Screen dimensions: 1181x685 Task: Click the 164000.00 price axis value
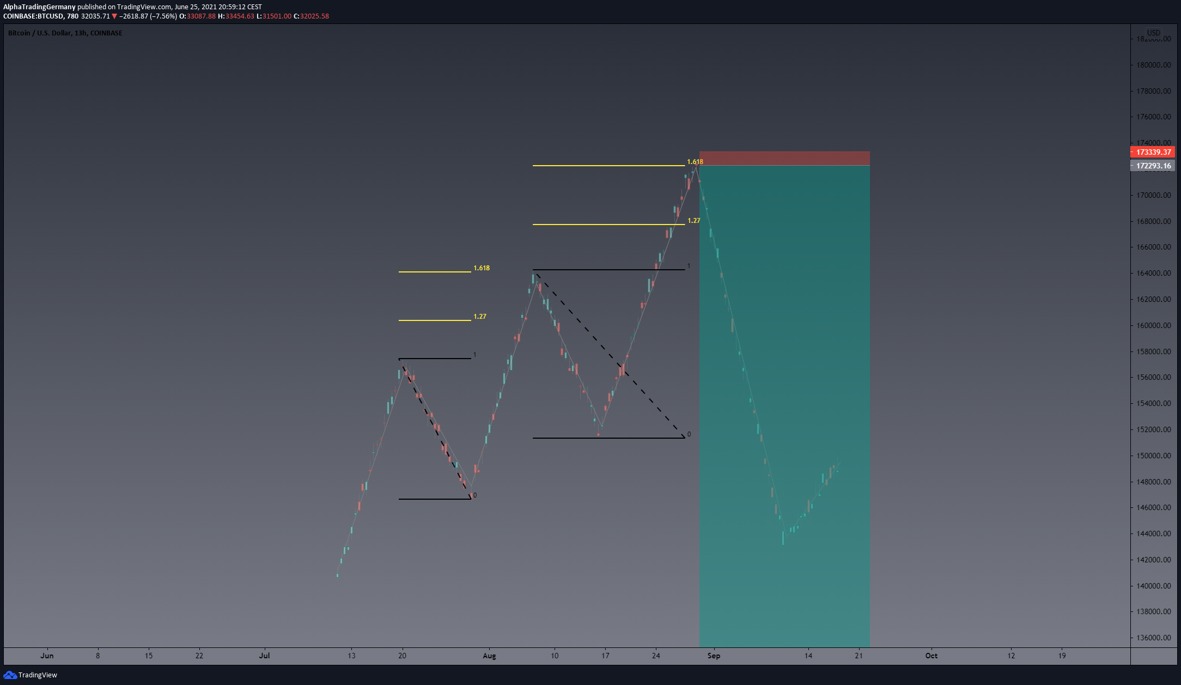[1154, 273]
